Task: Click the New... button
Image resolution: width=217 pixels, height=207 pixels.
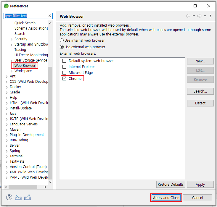Action: [x=200, y=61]
